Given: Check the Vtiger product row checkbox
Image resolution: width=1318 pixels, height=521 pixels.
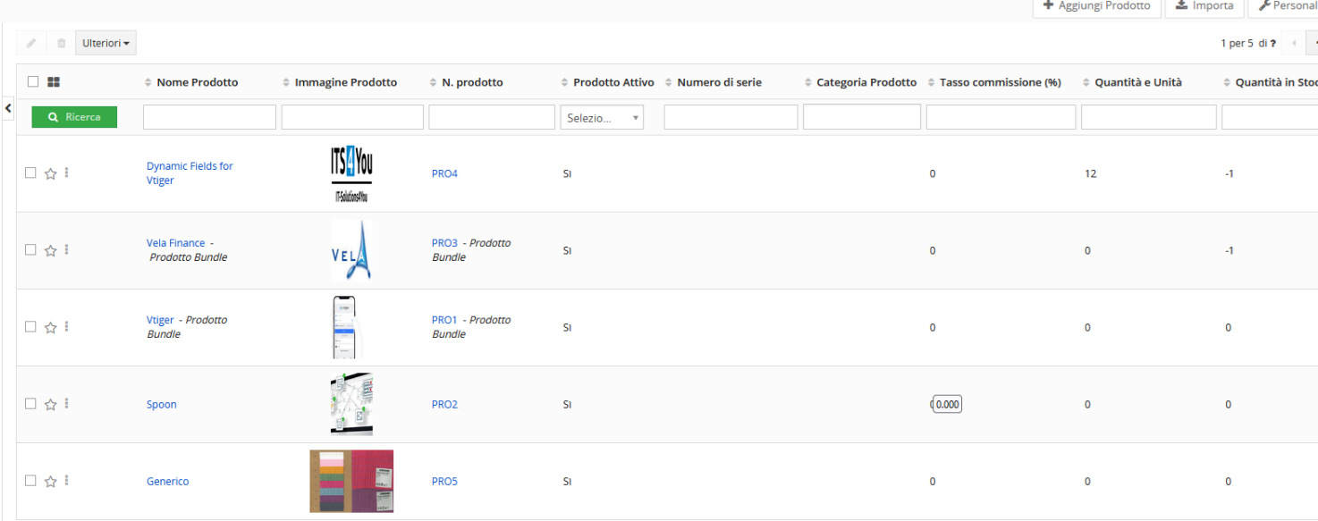Looking at the screenshot, I should tap(30, 326).
